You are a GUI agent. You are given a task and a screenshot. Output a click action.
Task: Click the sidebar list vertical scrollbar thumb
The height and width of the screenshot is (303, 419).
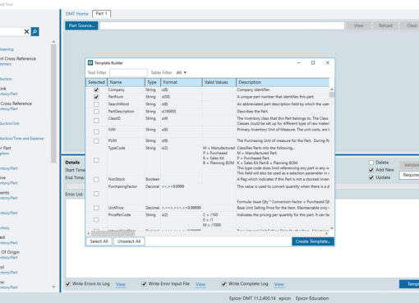(53, 103)
